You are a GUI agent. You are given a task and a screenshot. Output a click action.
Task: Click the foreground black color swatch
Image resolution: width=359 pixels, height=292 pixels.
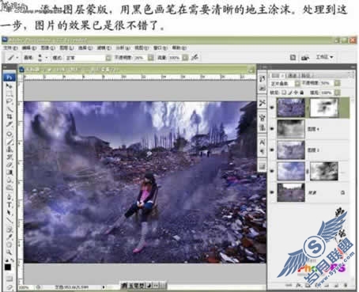8,267
